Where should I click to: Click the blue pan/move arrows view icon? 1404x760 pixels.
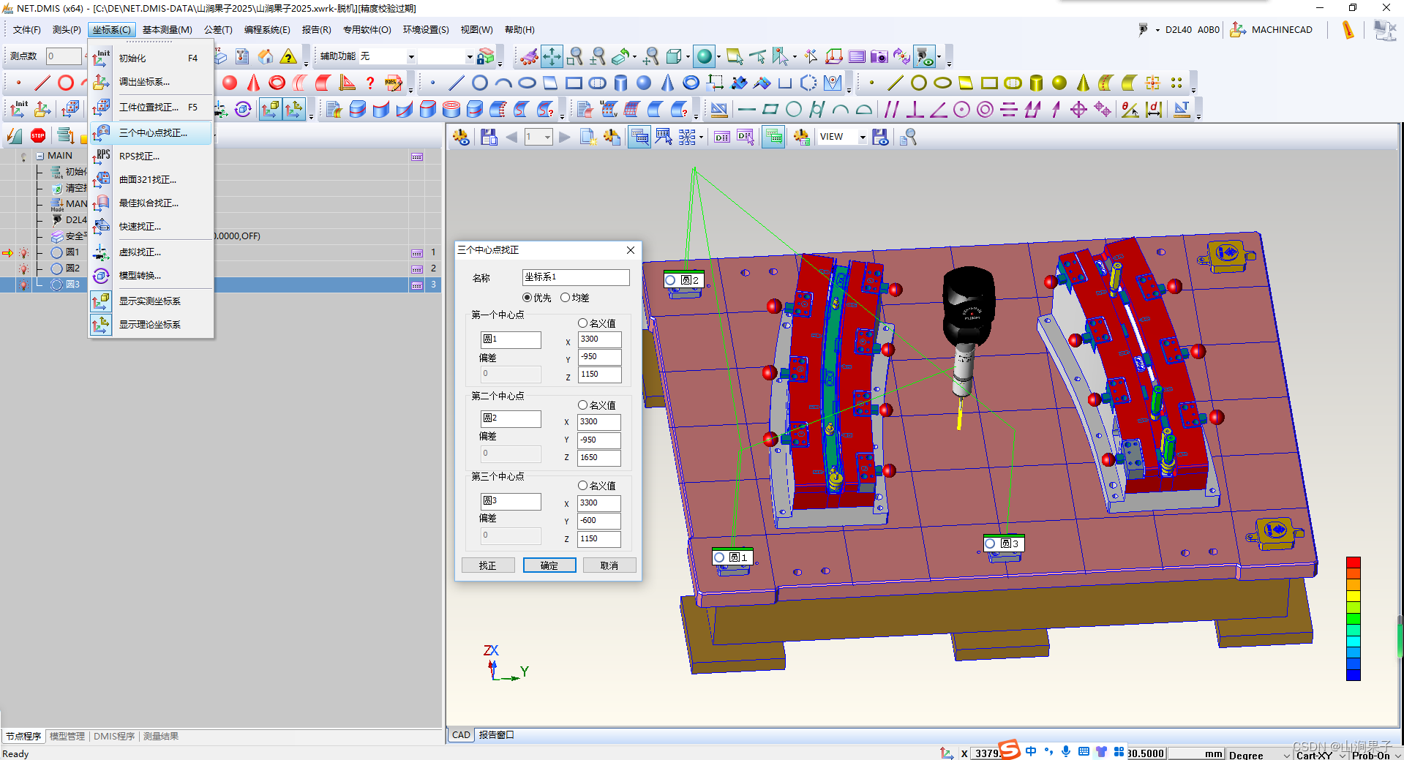coord(552,56)
